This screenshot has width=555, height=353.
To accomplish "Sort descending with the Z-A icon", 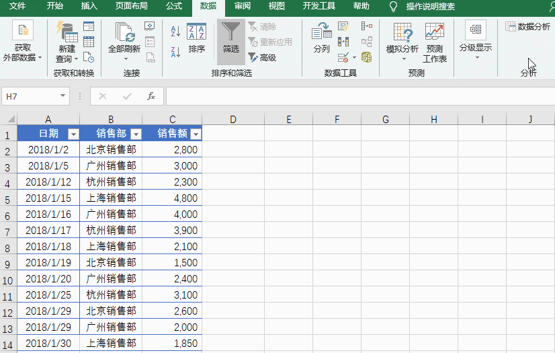I will (175, 52).
